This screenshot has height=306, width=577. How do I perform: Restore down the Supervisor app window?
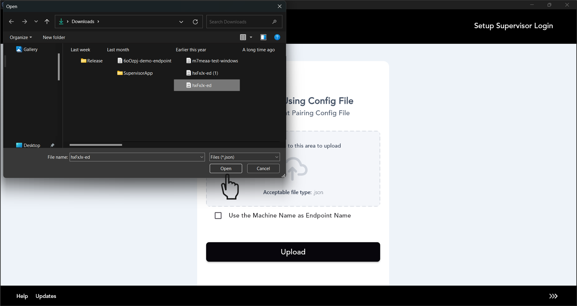[549, 5]
